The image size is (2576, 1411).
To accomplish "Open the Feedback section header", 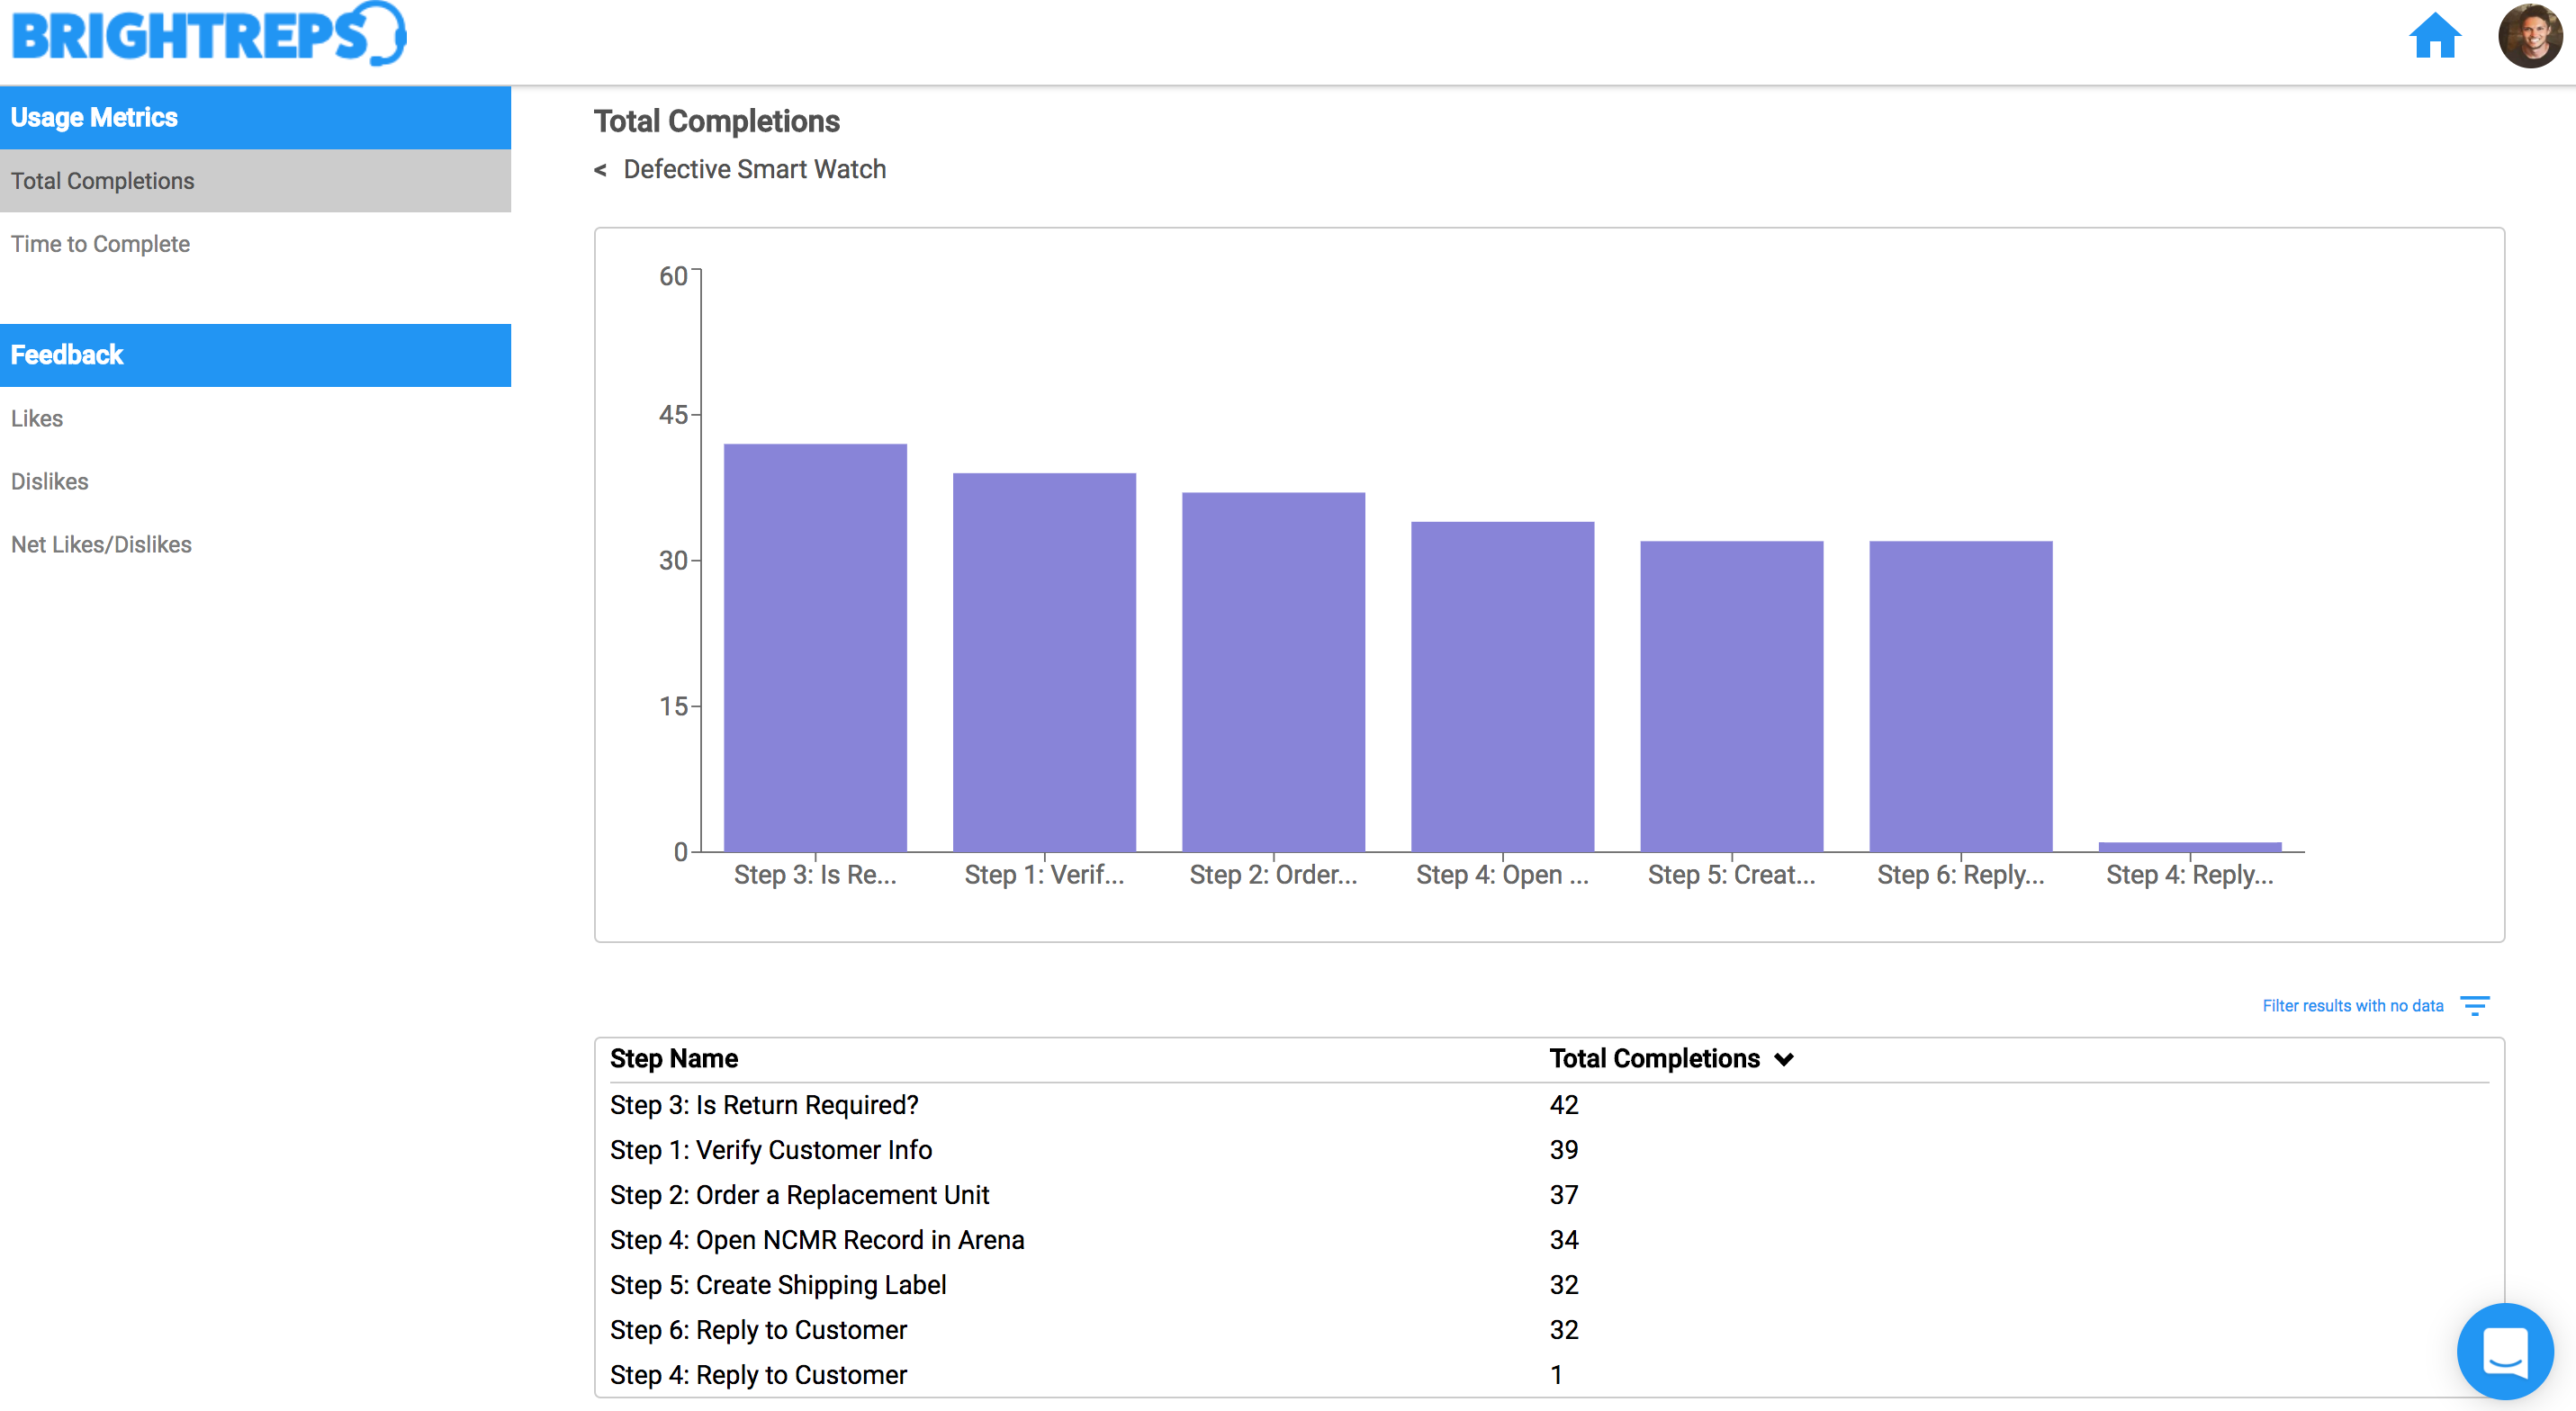I will pos(255,355).
